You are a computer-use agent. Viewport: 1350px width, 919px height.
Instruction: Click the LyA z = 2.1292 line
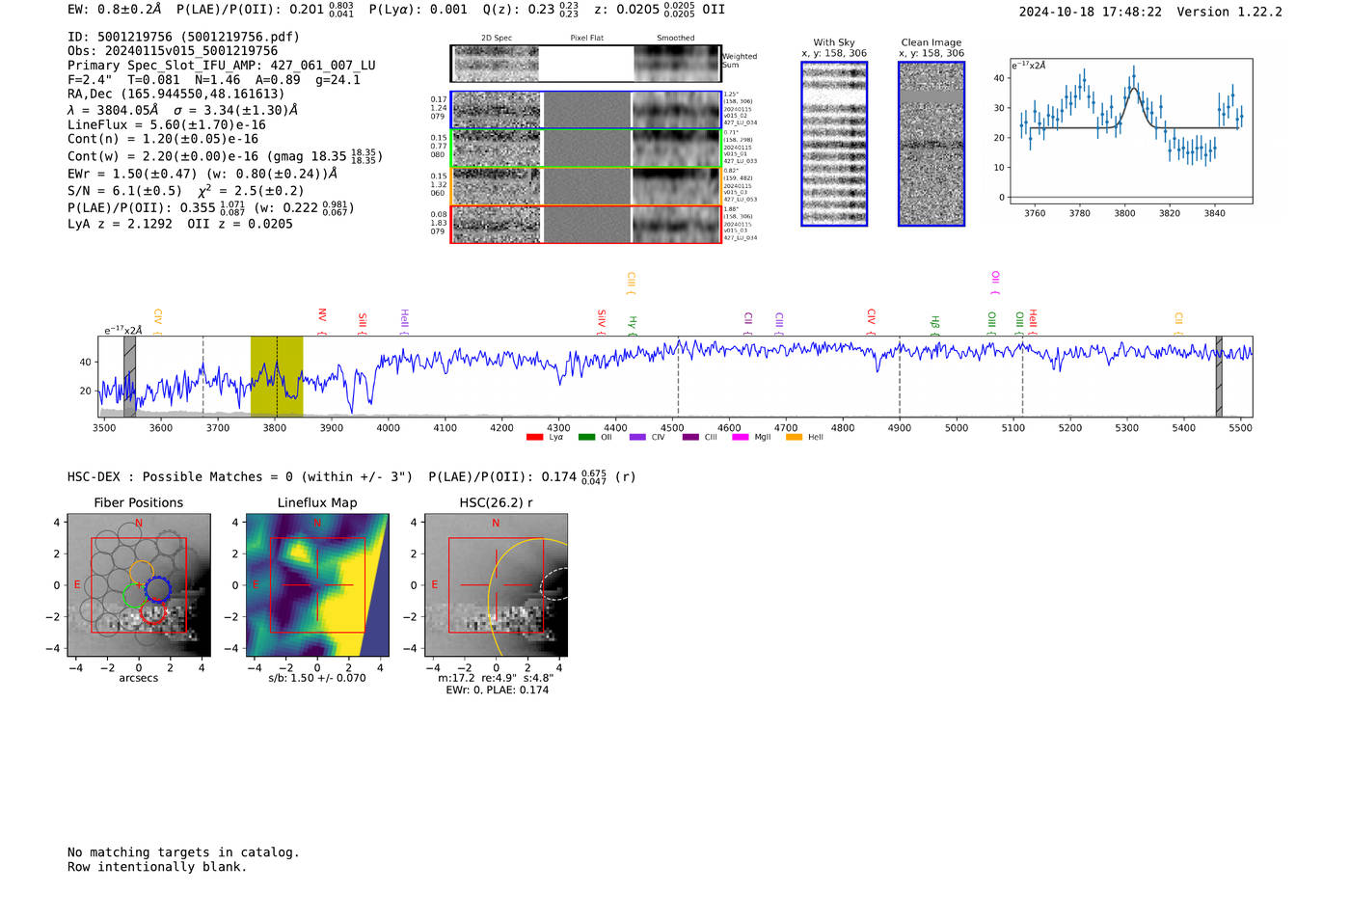click(x=121, y=224)
